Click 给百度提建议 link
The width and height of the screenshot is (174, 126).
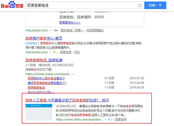95,30
